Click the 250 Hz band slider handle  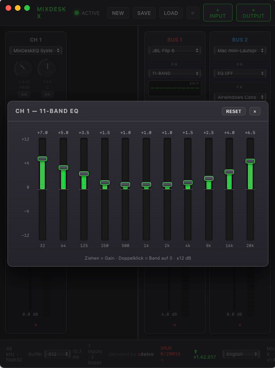point(105,182)
